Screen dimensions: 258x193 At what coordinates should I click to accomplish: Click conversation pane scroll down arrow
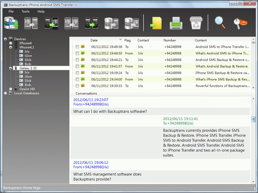click(253, 181)
